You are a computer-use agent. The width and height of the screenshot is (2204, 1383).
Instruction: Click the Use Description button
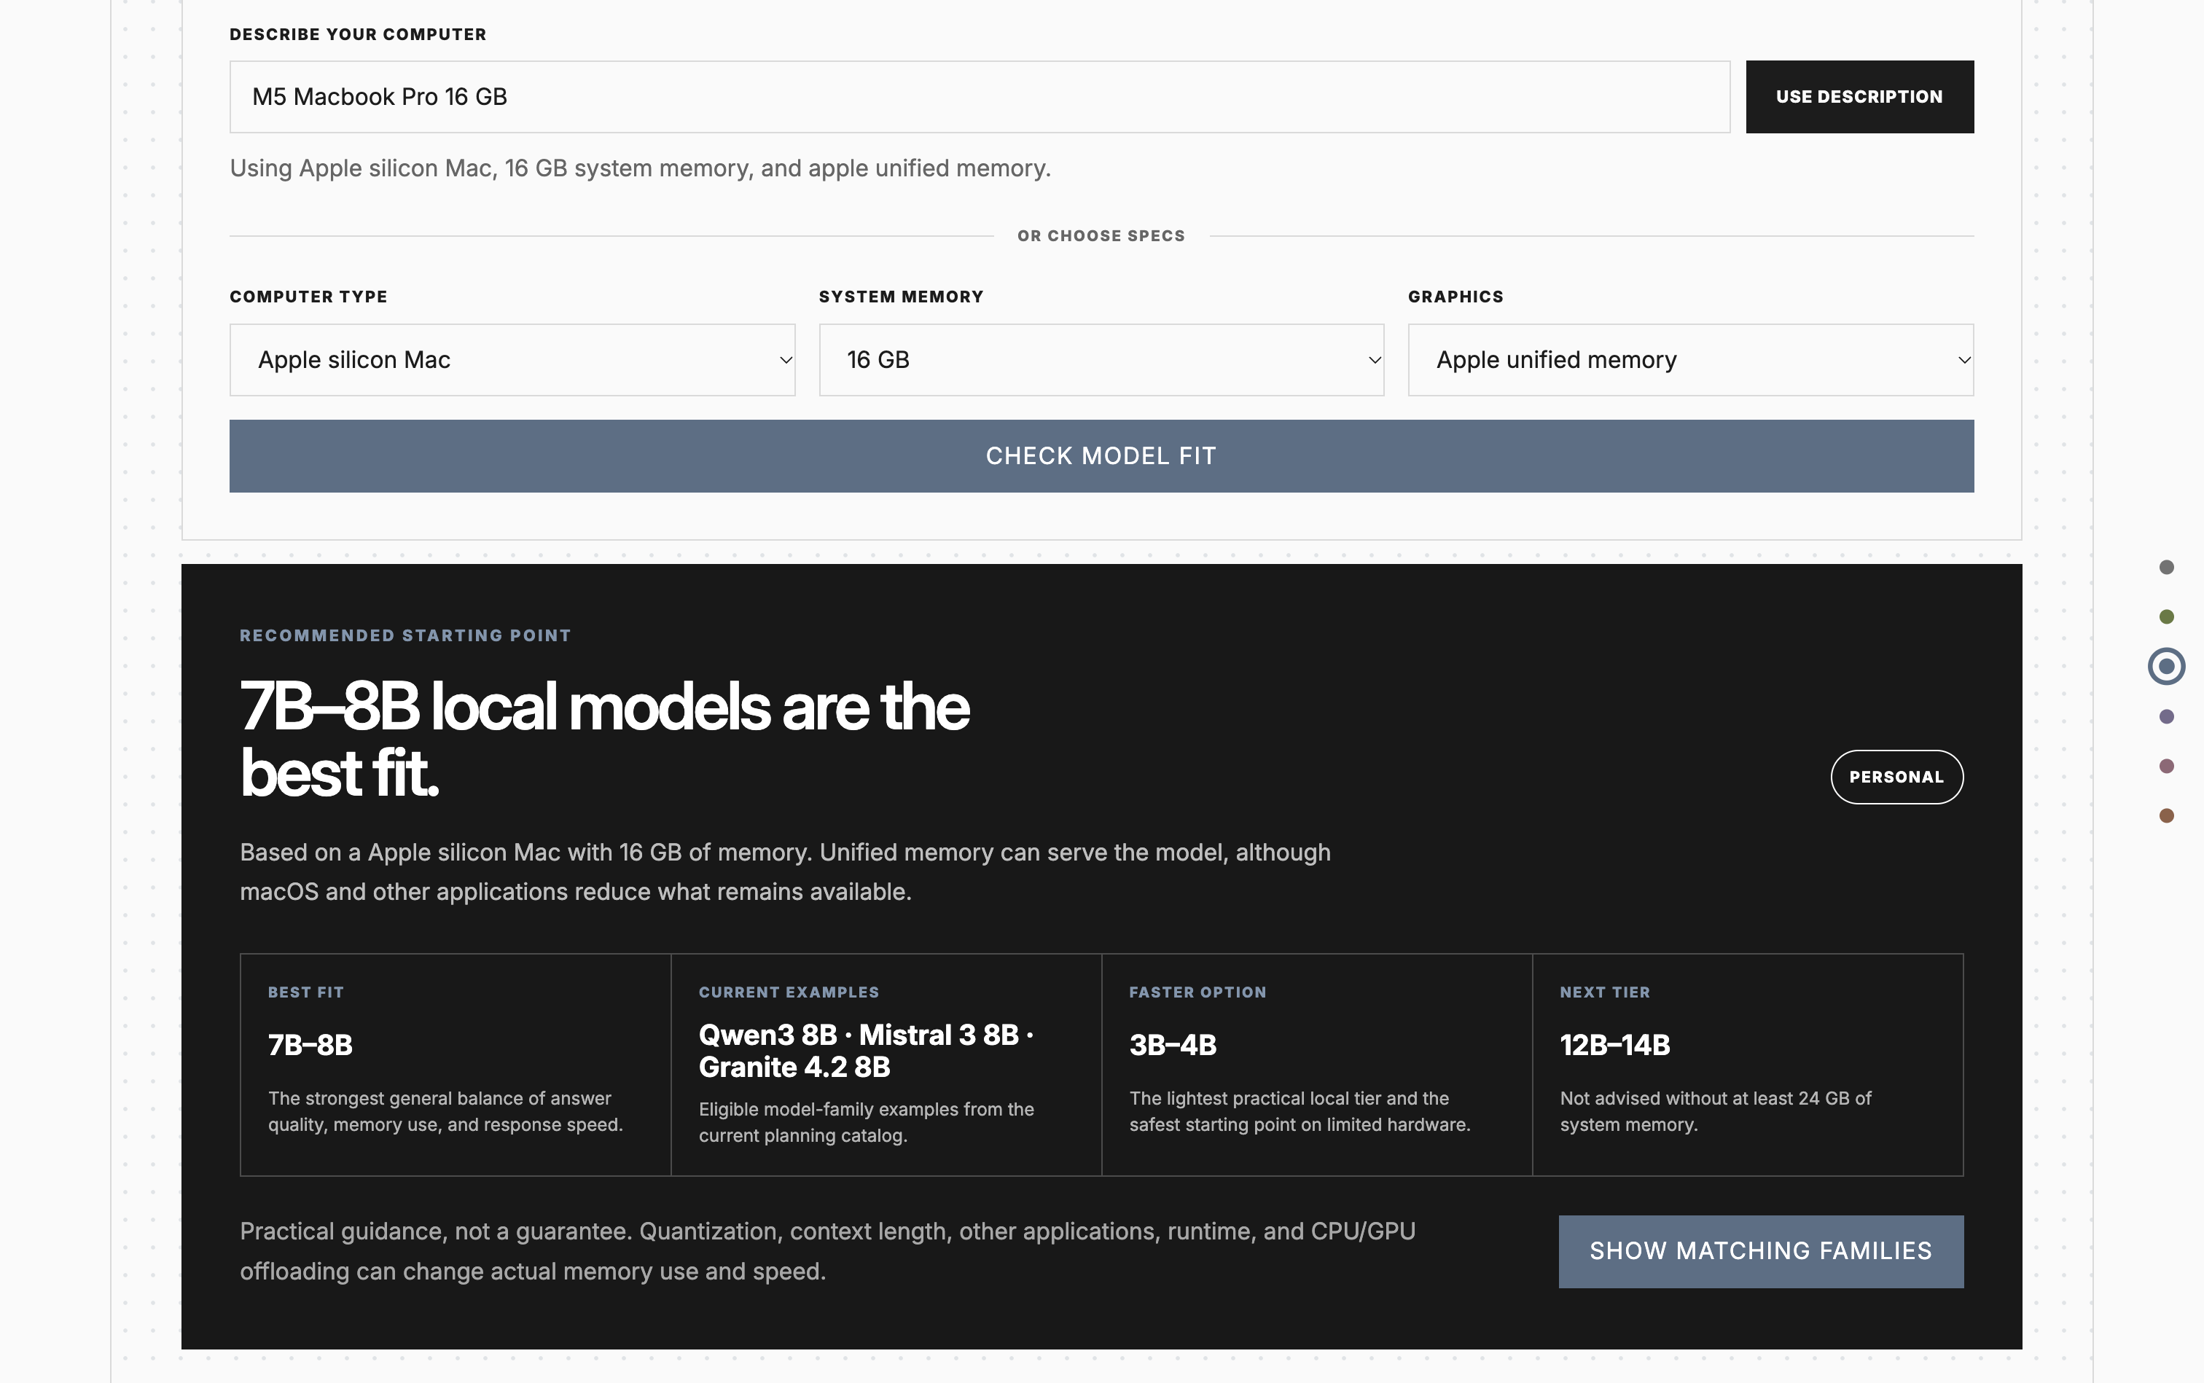1859,97
